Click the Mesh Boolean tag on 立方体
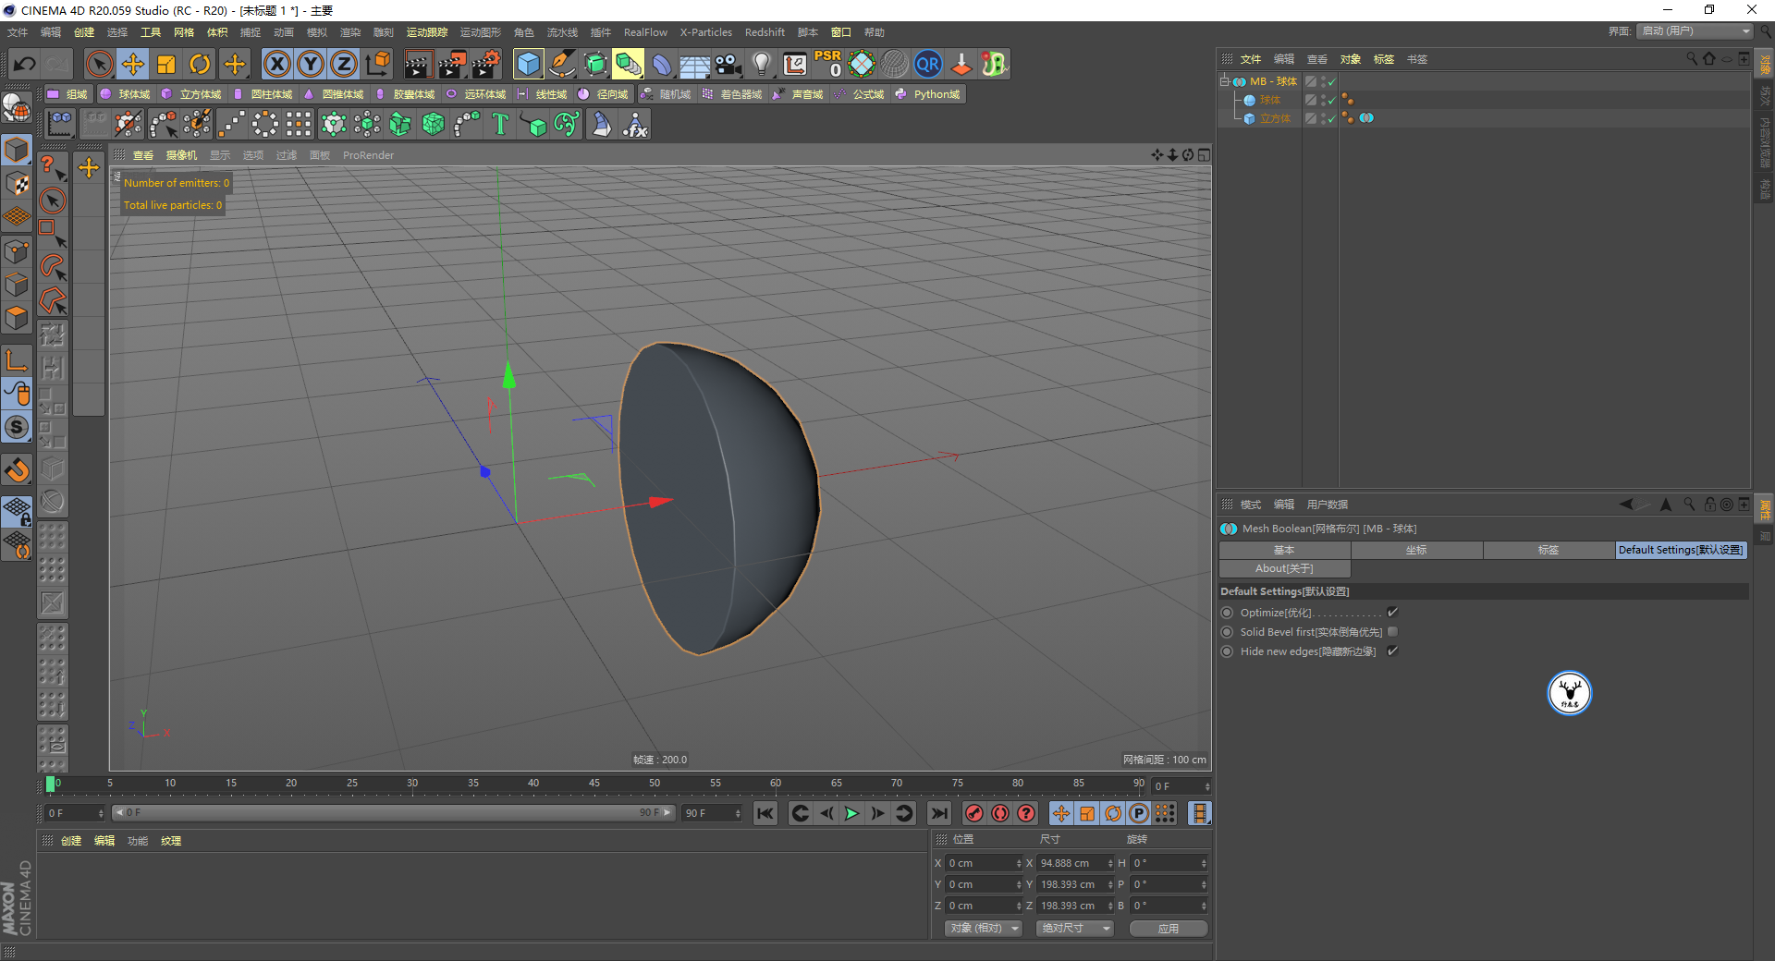The width and height of the screenshot is (1775, 961). tap(1366, 118)
